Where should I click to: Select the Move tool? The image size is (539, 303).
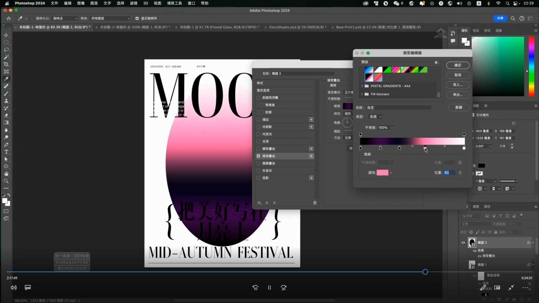(6, 35)
